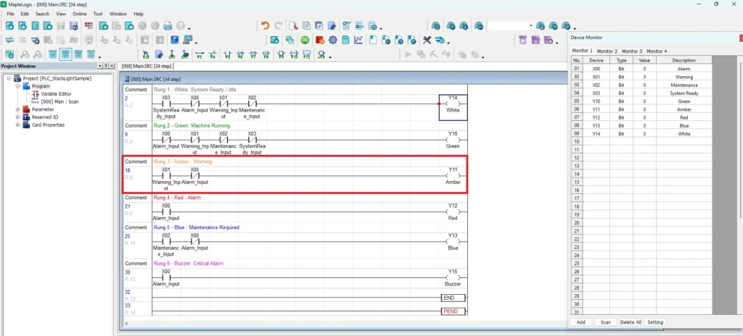Select the Y14 White output coil
Viewport: 743px width, 336px height.
[453, 107]
